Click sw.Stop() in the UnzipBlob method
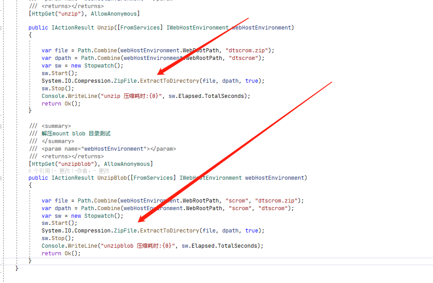Screen dimensions: 433x283 tap(58, 238)
